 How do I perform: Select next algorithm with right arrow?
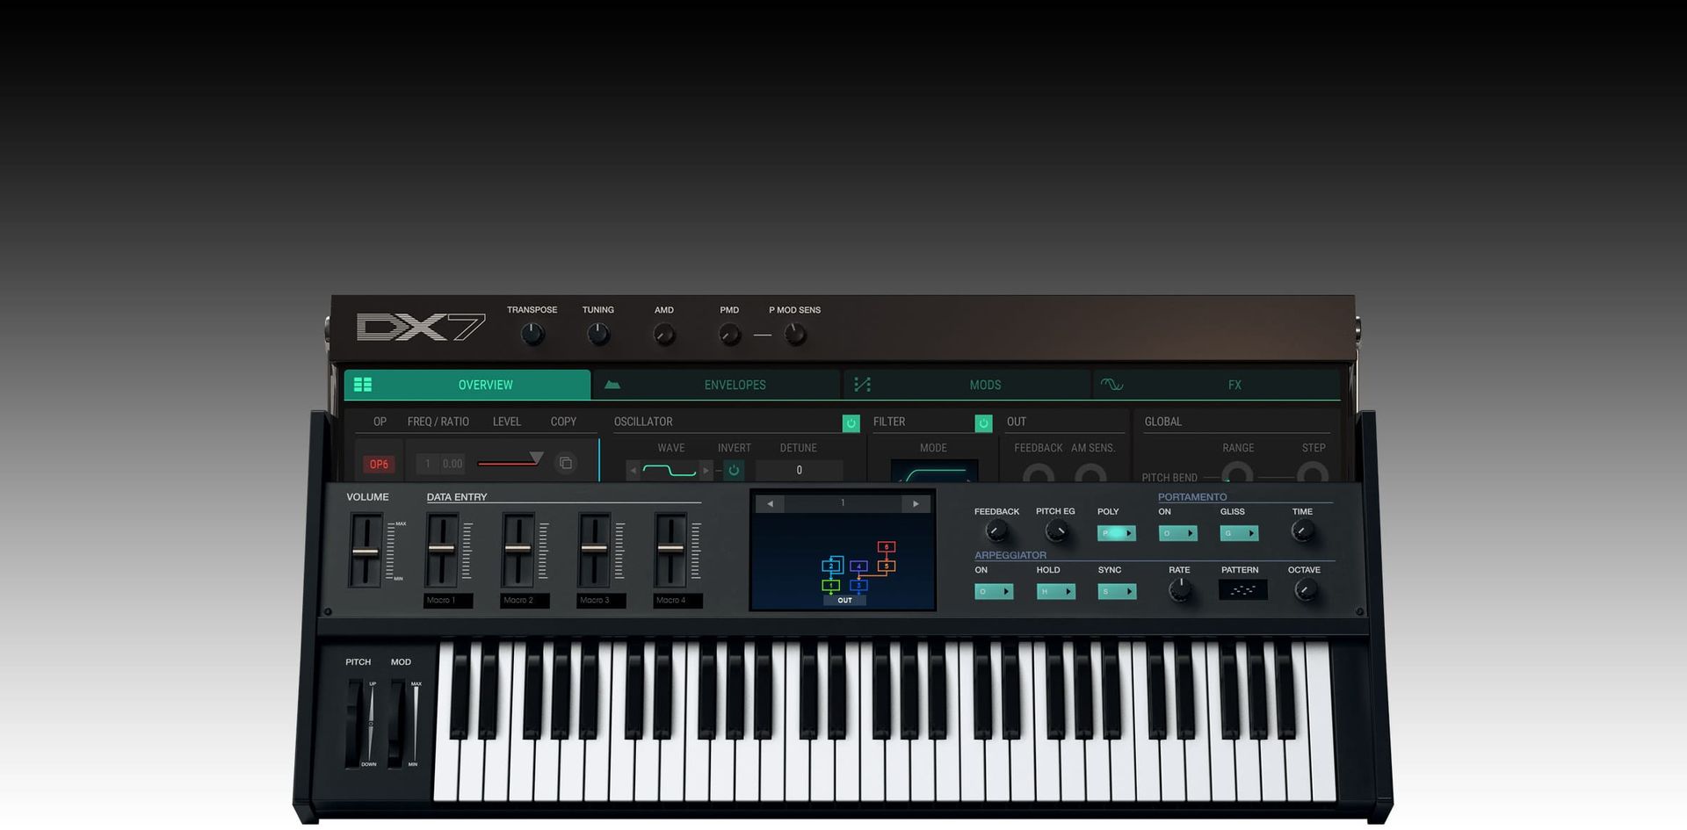(916, 504)
